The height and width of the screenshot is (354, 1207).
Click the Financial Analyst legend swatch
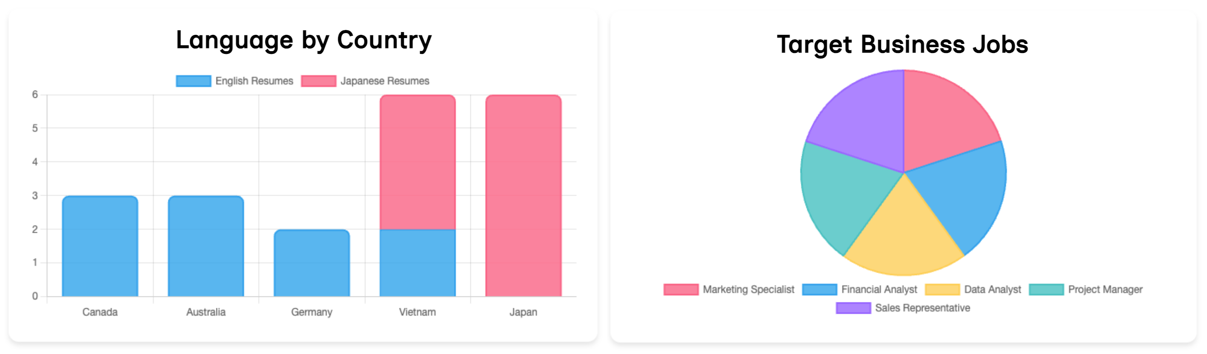point(819,289)
